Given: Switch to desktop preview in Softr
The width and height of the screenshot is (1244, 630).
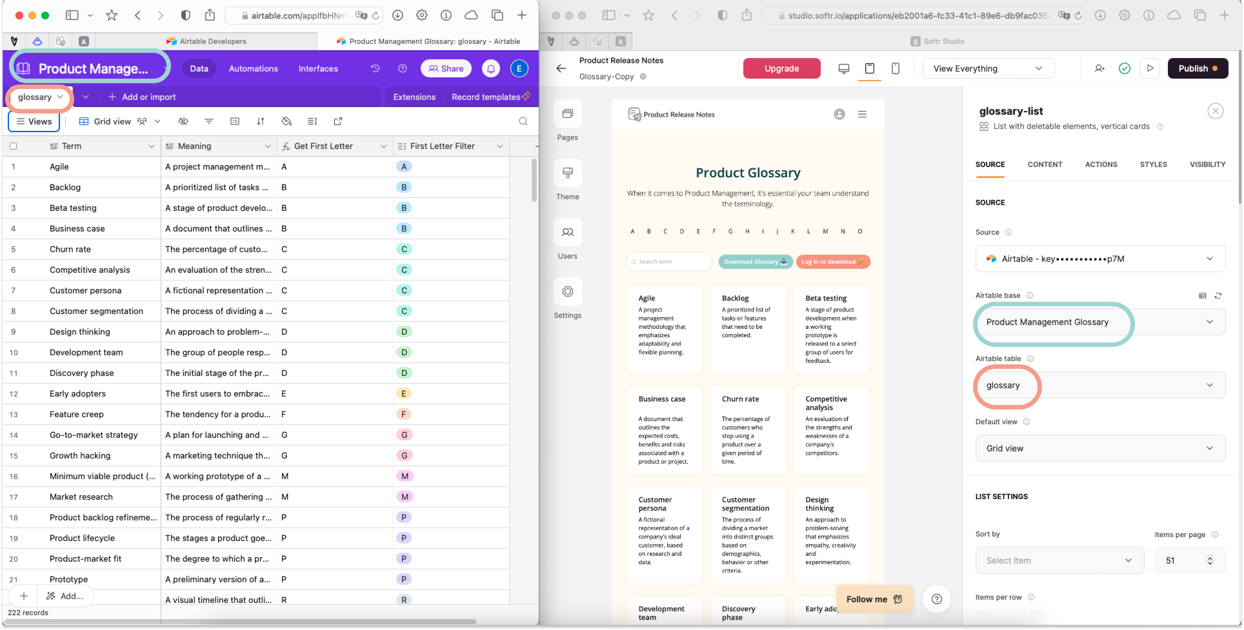Looking at the screenshot, I should click(844, 69).
